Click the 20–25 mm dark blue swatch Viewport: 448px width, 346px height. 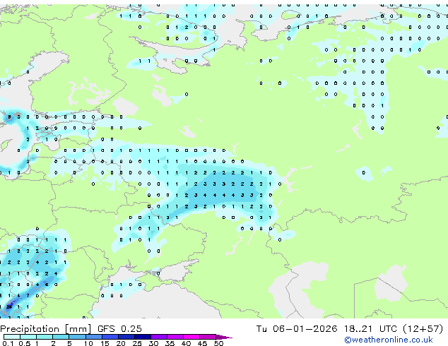(126, 337)
